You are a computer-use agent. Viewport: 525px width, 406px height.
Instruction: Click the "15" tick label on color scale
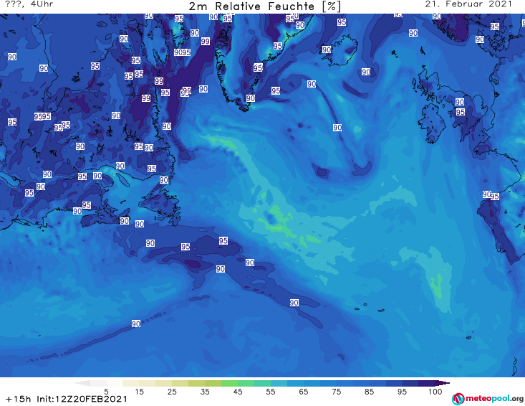(x=139, y=392)
